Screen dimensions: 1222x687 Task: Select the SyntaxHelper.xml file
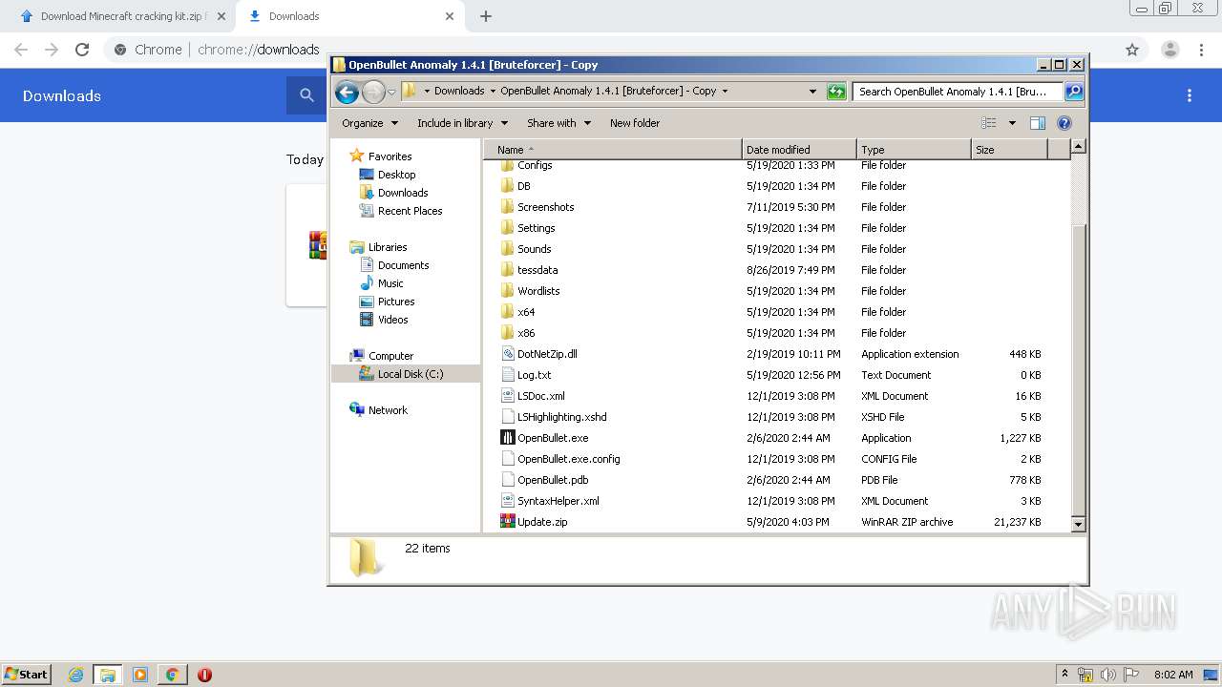click(x=558, y=501)
